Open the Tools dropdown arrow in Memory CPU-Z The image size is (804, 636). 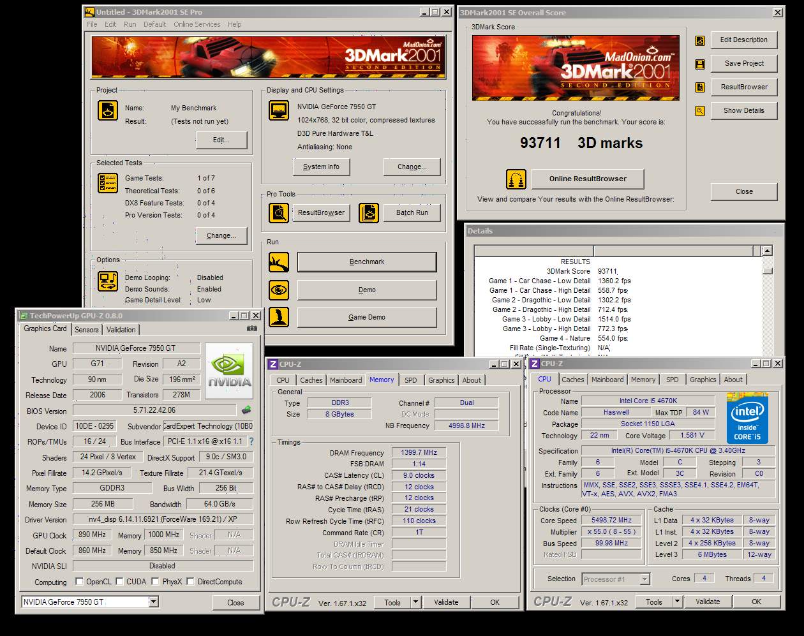pyautogui.click(x=415, y=602)
